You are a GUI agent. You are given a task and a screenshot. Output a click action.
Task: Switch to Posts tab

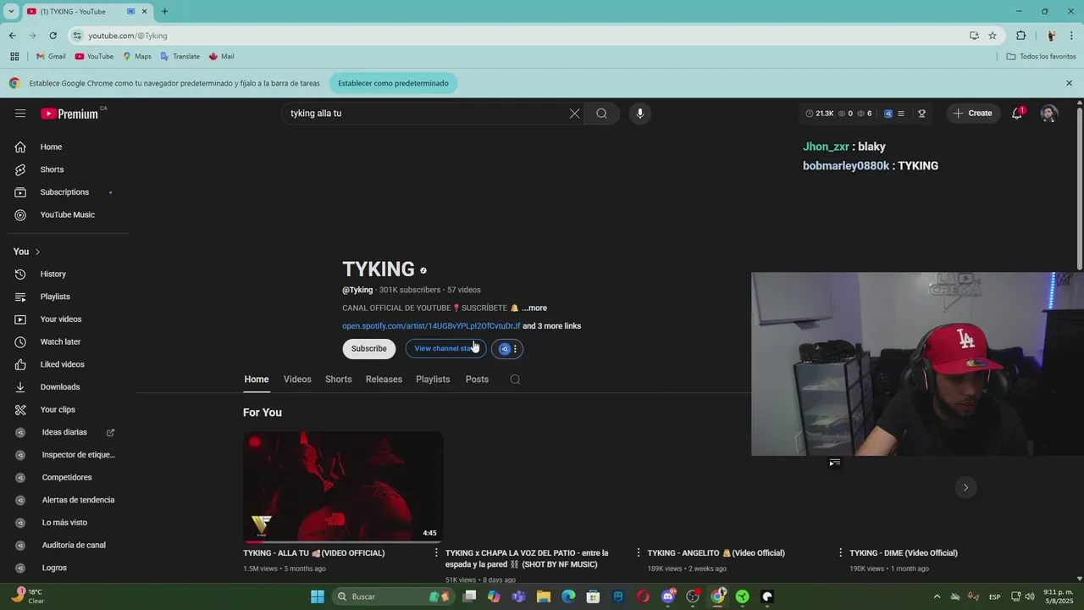477,380
